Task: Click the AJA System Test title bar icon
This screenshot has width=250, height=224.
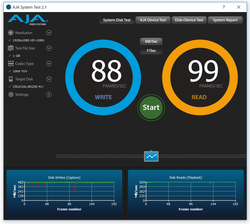Action: pos(8,7)
